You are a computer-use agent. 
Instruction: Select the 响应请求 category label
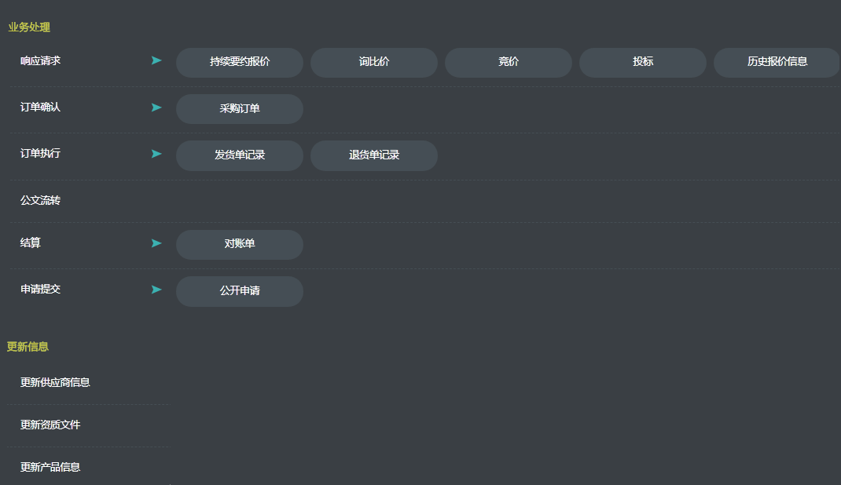tap(40, 60)
